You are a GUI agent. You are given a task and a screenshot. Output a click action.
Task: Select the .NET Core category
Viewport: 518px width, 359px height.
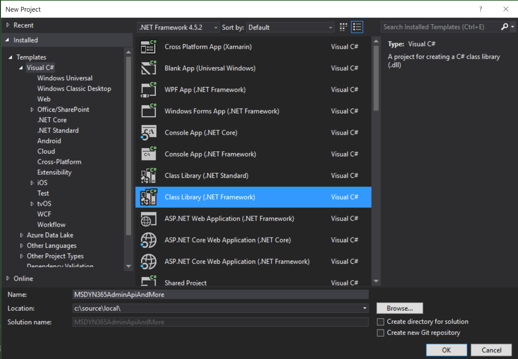click(x=52, y=120)
